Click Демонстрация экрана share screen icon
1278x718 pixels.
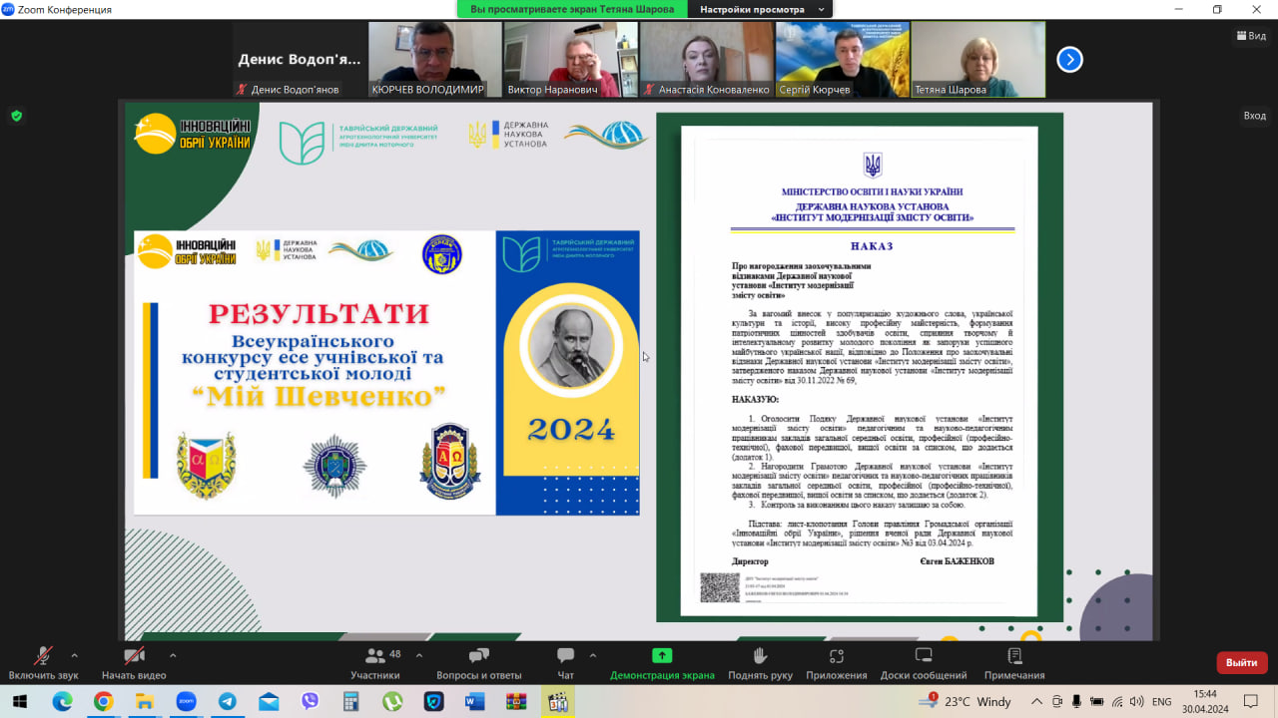(662, 655)
